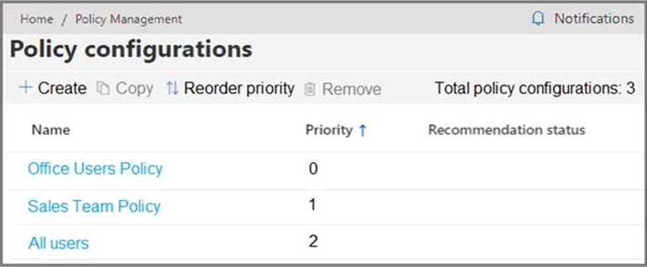Go to the Home breadcrumb
This screenshot has height=267, width=647.
[x=36, y=19]
